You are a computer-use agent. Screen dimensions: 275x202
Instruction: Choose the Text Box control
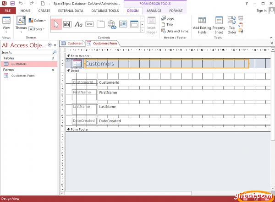(67, 24)
